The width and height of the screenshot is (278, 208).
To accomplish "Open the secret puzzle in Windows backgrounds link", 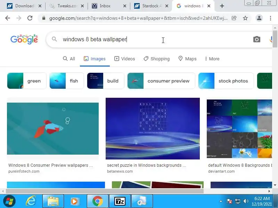I will tap(146, 165).
